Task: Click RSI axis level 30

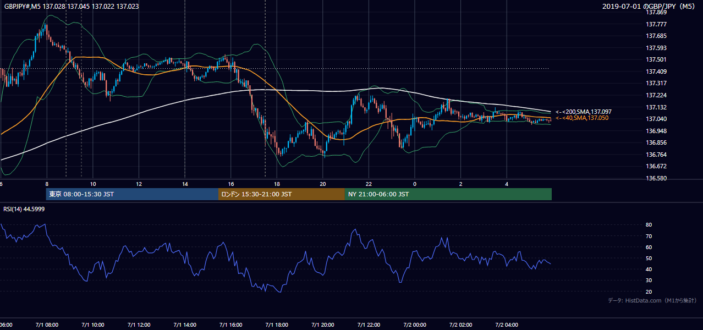Action: (x=649, y=280)
